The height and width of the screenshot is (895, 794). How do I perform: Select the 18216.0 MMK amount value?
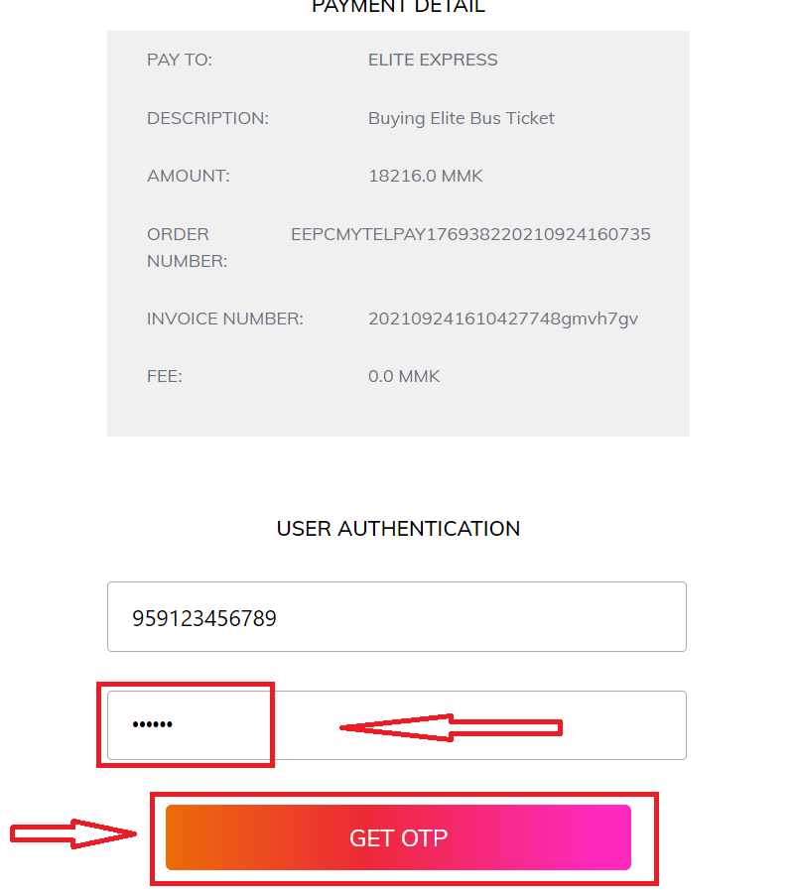coord(425,177)
